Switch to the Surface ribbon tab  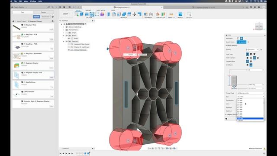point(88,10)
